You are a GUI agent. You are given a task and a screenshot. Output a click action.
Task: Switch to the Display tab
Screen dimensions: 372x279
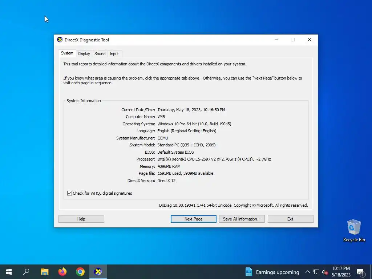84,54
